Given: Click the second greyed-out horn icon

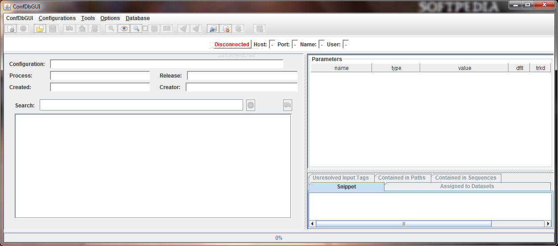Looking at the screenshot, I should 196,29.
